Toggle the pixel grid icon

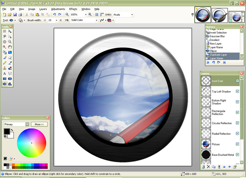pyautogui.click(x=97, y=15)
